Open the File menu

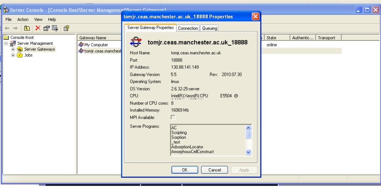click(8, 19)
